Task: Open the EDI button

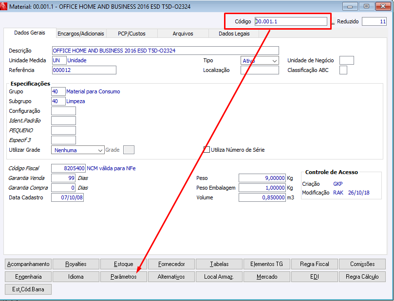Action: 315,277
